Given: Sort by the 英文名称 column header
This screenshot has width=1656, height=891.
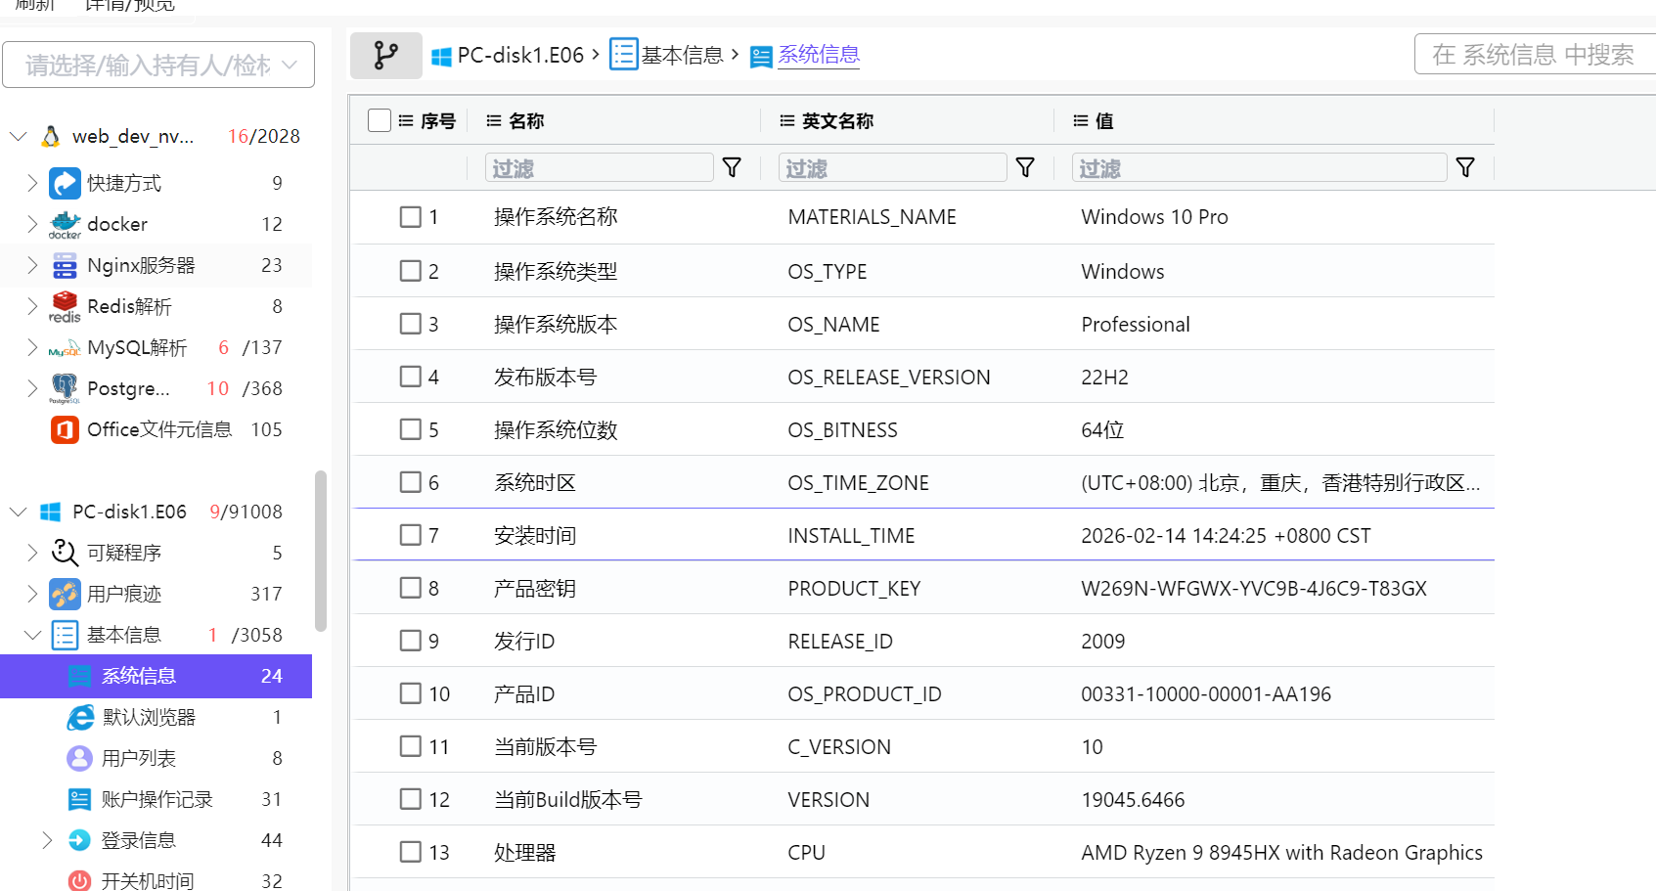Looking at the screenshot, I should coord(837,120).
